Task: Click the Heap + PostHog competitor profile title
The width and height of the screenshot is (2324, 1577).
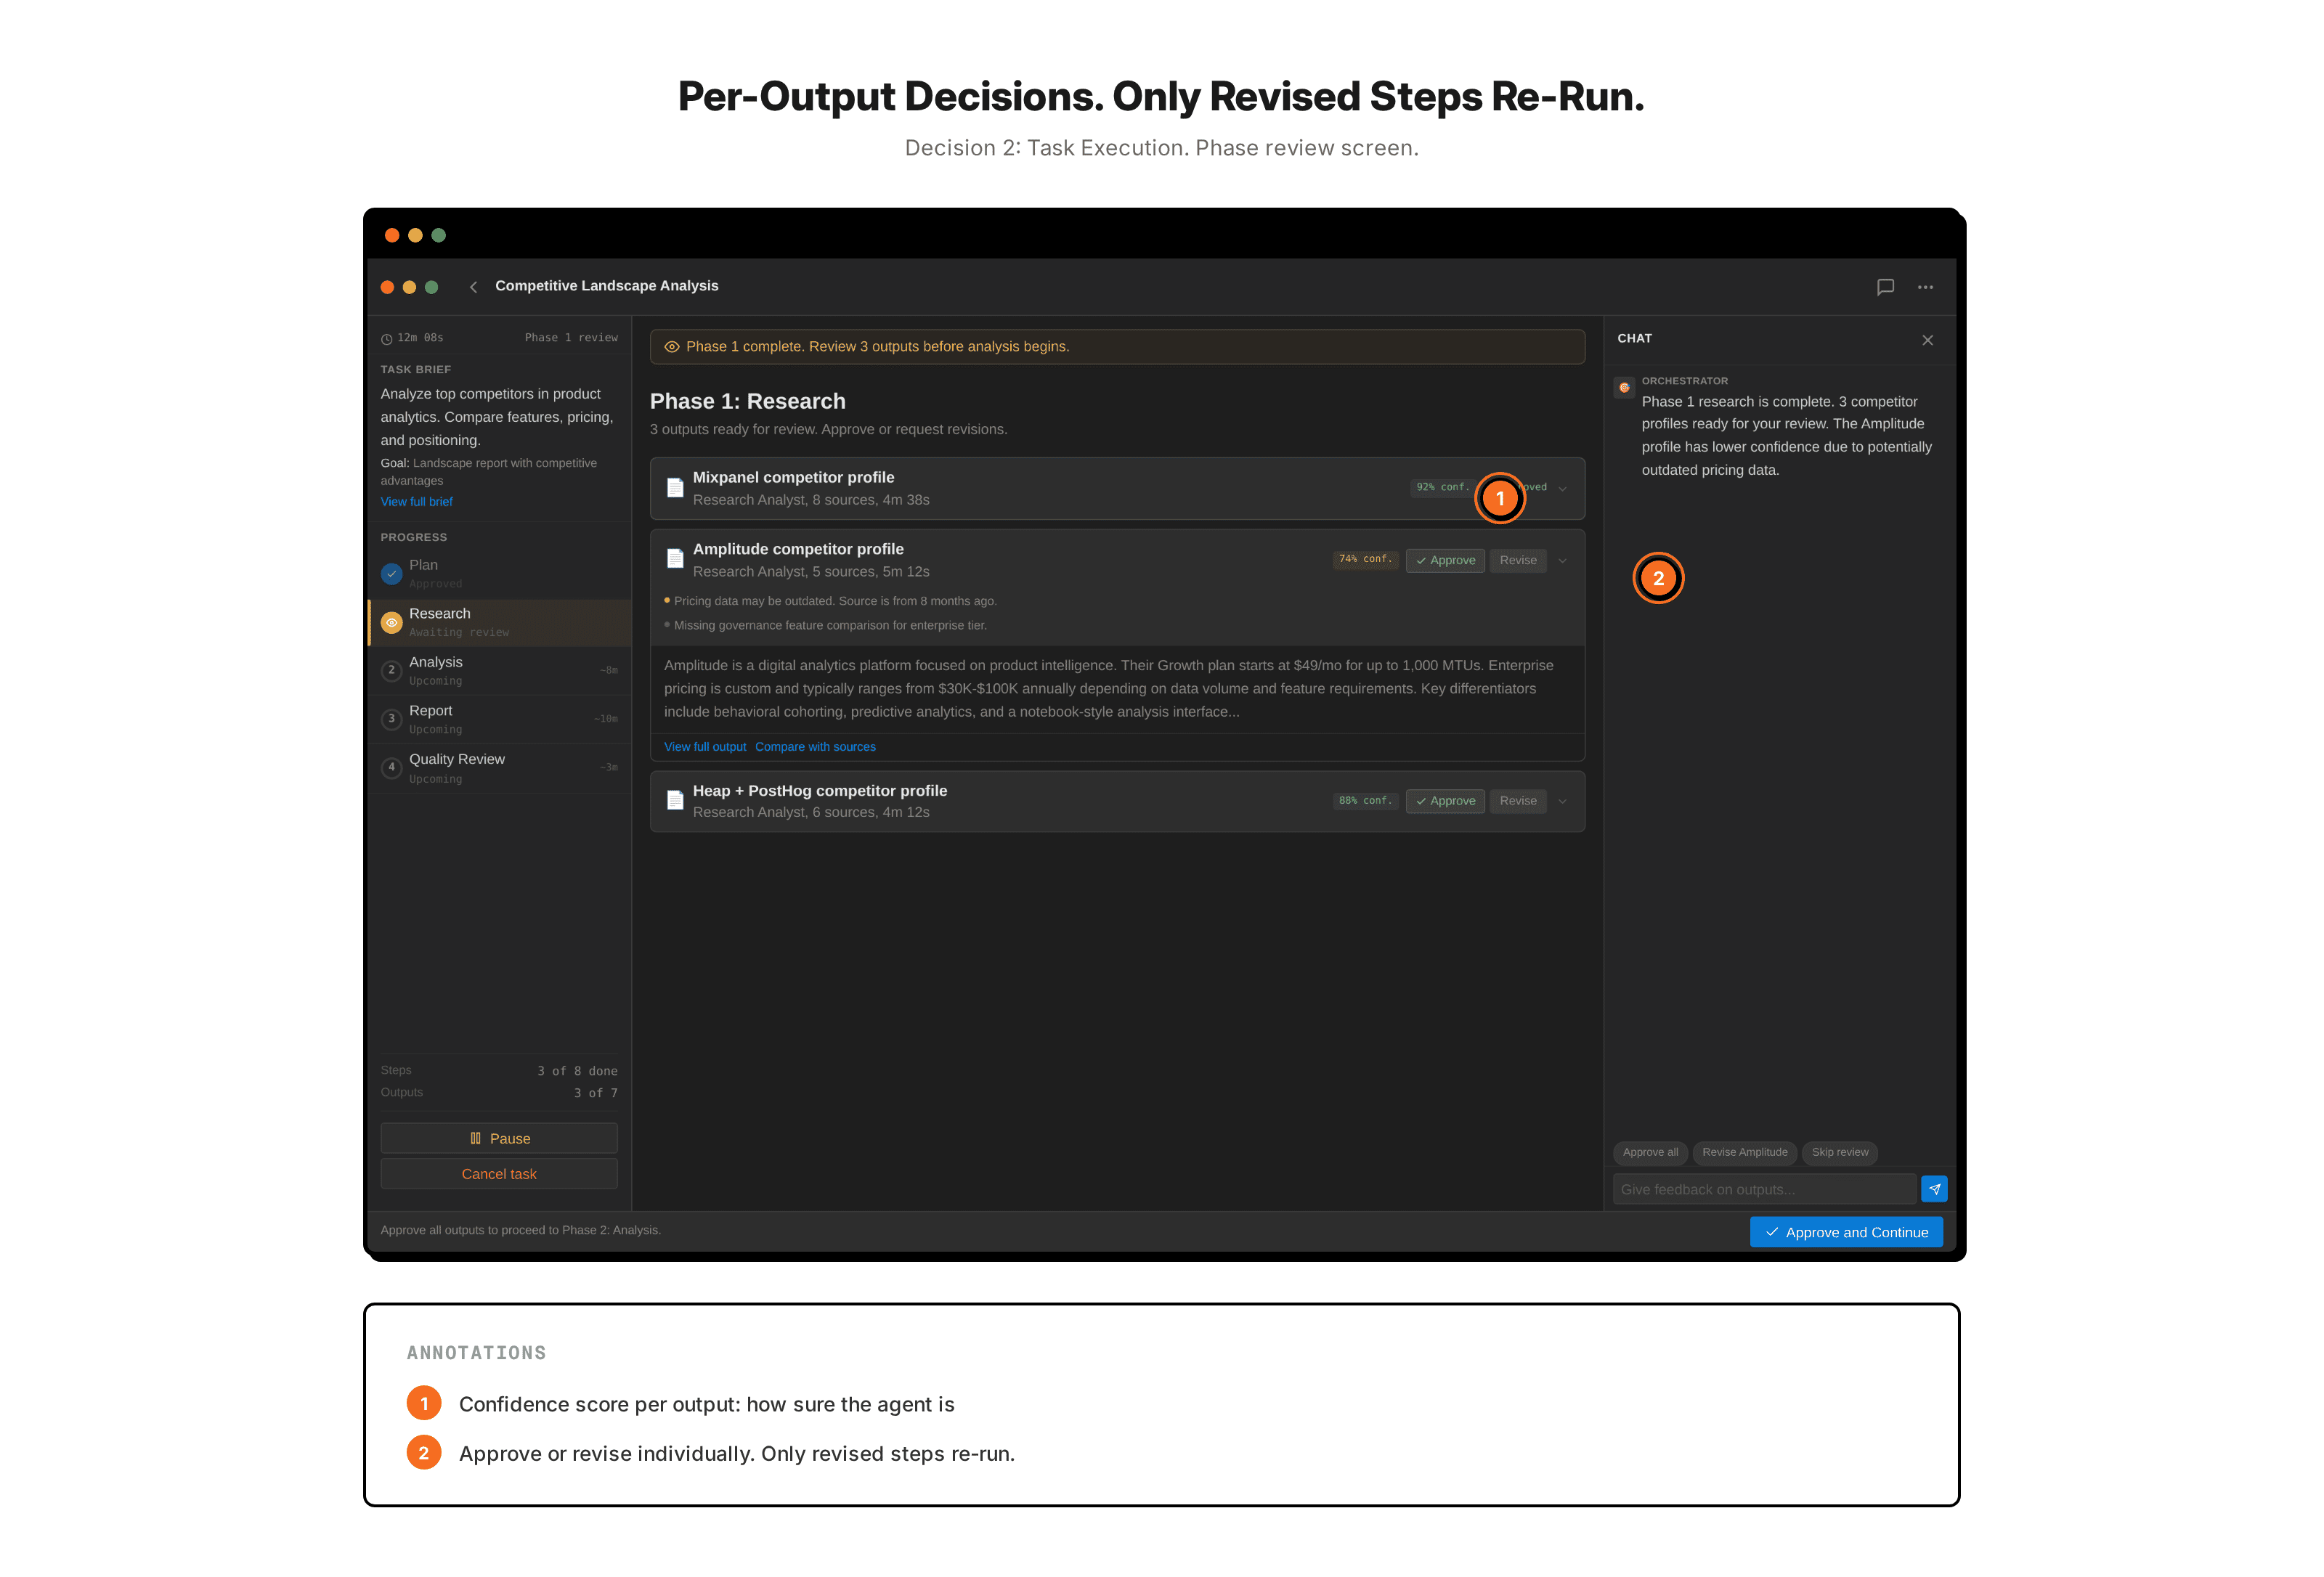Action: point(820,791)
